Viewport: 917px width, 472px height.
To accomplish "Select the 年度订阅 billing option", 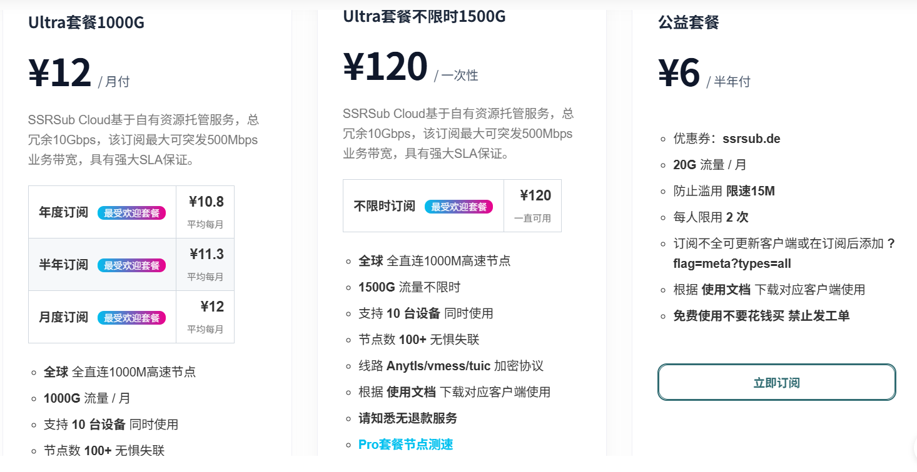I will point(64,212).
